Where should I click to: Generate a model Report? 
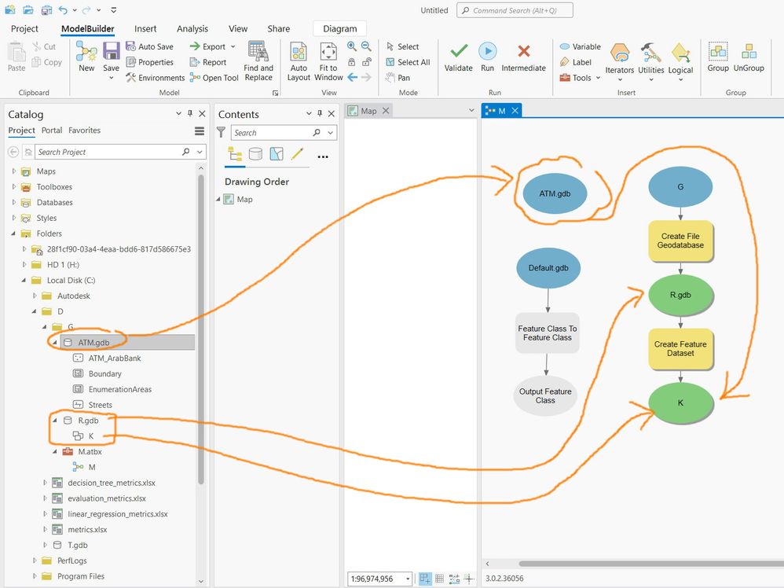(208, 62)
